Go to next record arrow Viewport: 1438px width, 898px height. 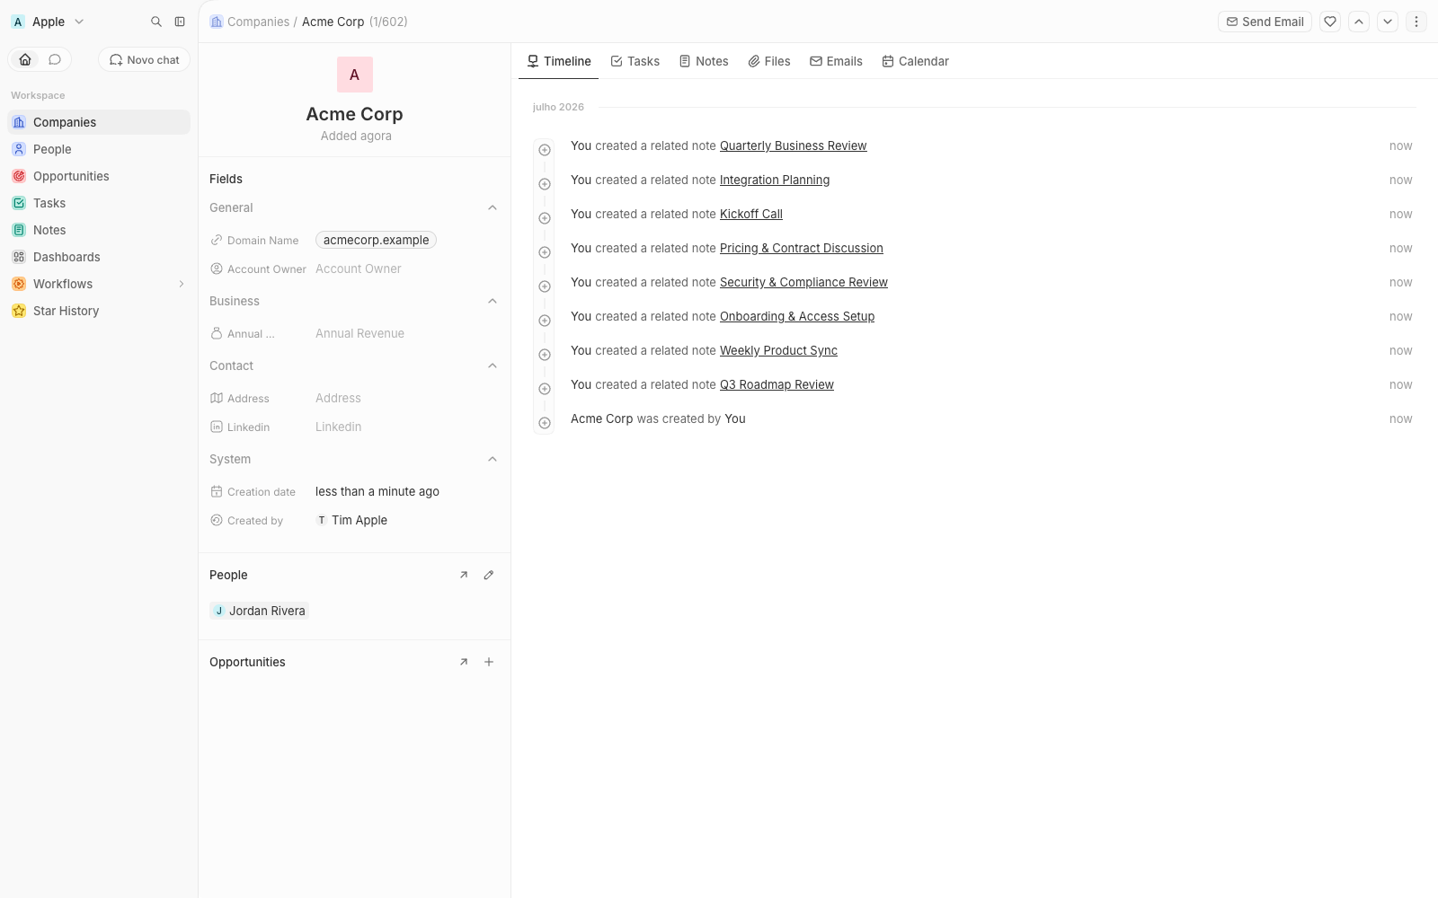click(1388, 22)
